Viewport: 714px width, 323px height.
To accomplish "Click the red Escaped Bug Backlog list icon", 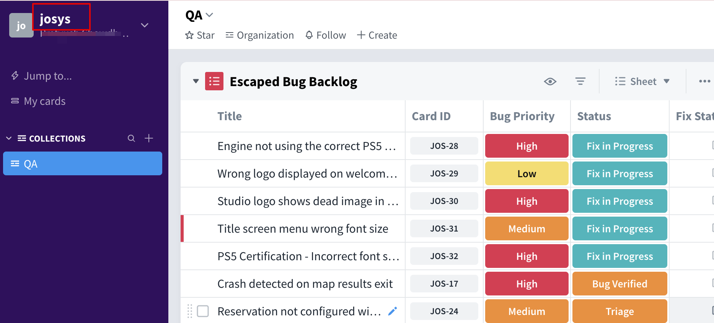I will [x=214, y=81].
